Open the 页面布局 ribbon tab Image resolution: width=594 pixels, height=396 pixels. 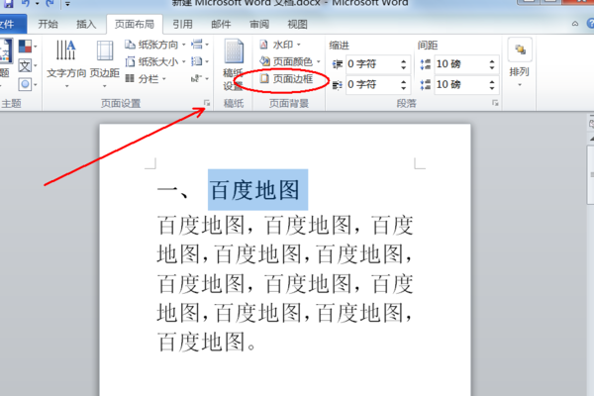(x=135, y=25)
